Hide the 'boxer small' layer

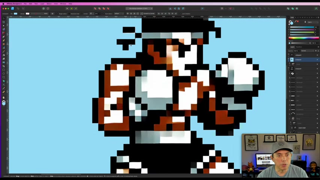point(317,128)
